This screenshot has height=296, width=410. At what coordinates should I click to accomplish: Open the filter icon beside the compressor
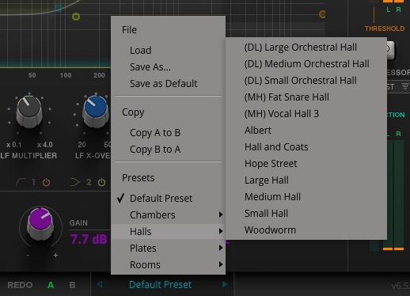click(x=405, y=86)
